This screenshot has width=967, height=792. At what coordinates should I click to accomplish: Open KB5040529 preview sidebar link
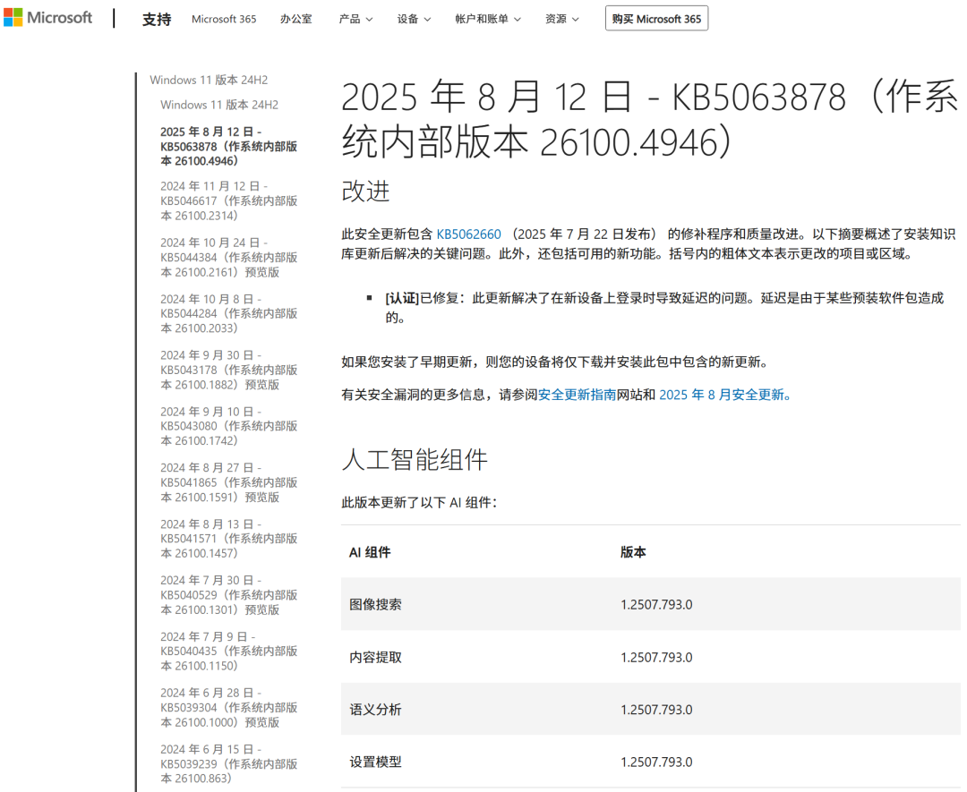coord(229,595)
